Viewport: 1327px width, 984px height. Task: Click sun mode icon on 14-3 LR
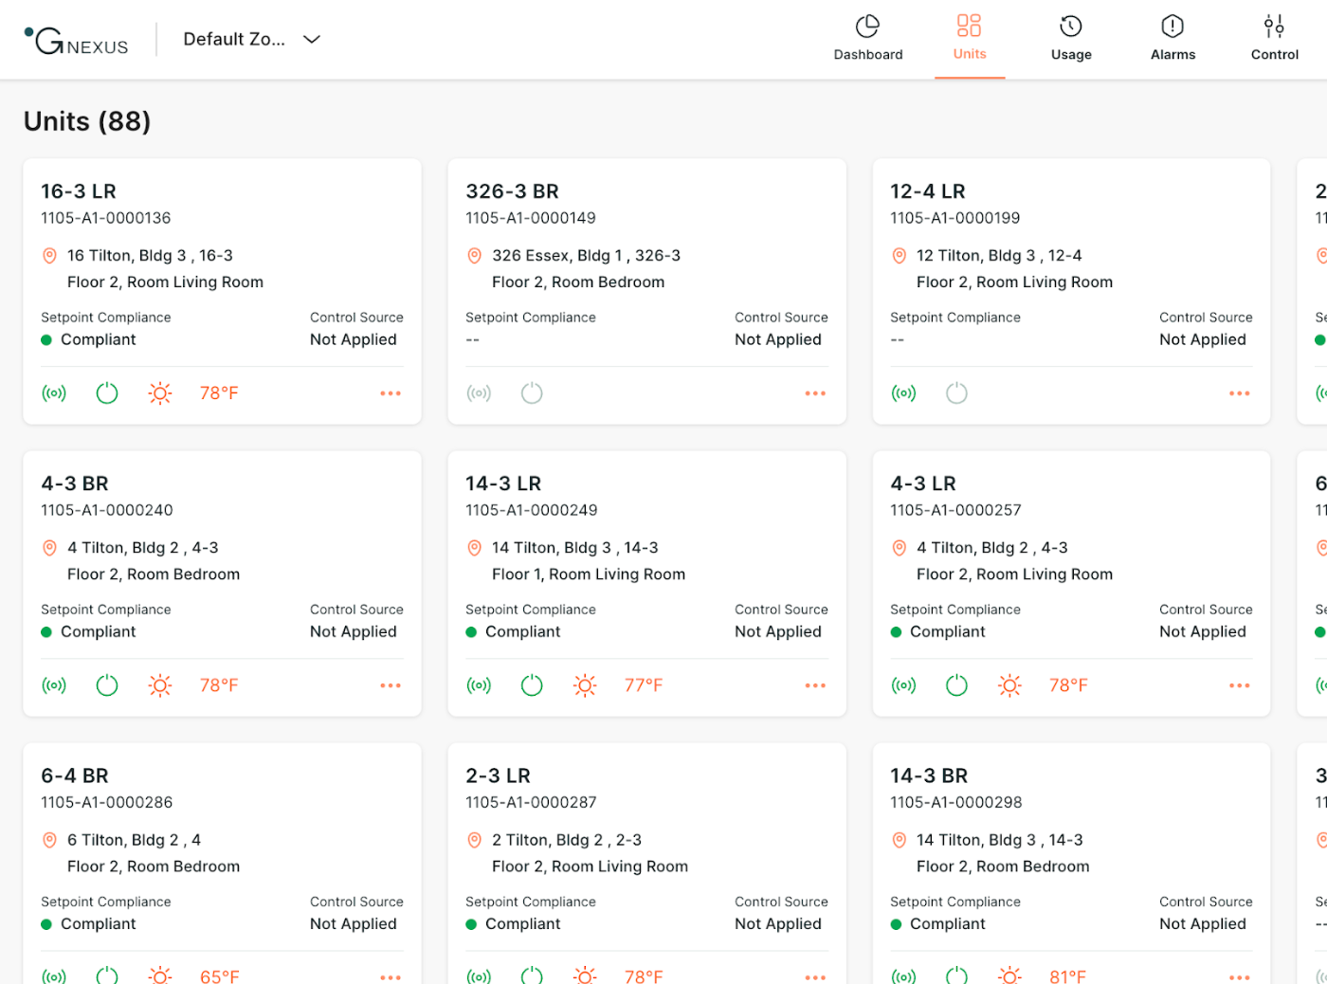tap(585, 685)
